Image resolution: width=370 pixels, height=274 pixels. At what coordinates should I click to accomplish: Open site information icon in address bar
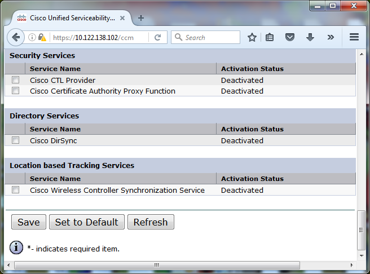coord(32,37)
